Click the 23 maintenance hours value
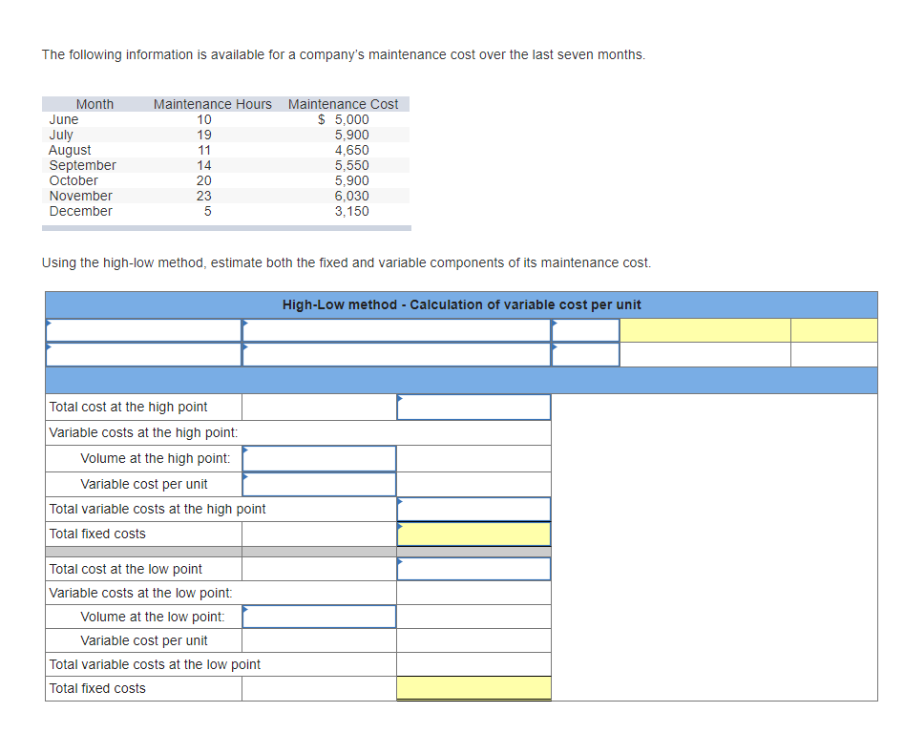Screen dimensions: 904x754 coord(203,196)
